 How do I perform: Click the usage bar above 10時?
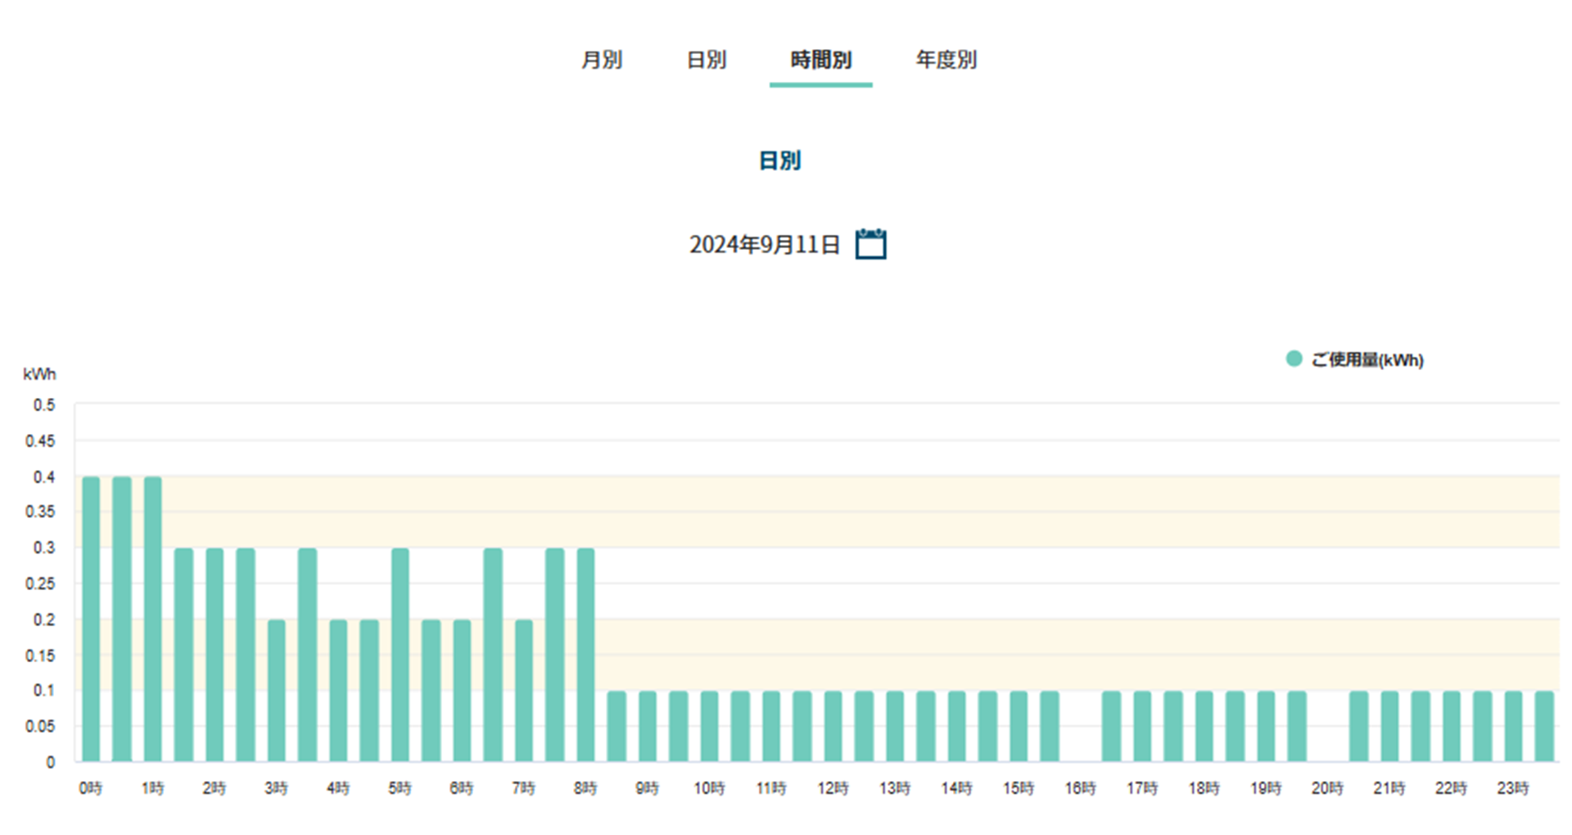[x=709, y=726]
